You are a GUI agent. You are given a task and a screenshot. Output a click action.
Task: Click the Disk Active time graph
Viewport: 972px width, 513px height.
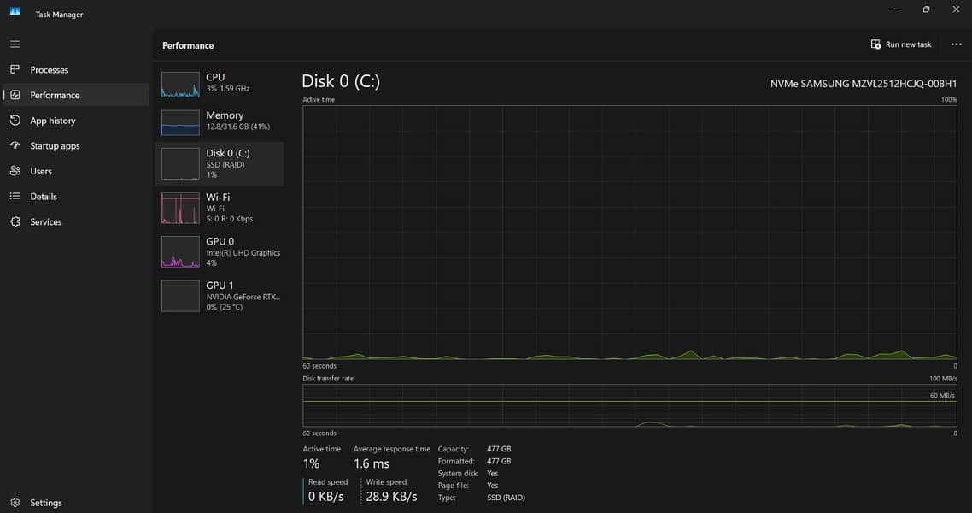[629, 232]
